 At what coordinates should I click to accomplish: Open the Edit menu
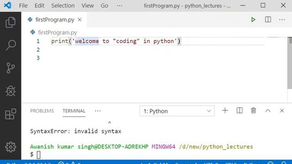40,5
